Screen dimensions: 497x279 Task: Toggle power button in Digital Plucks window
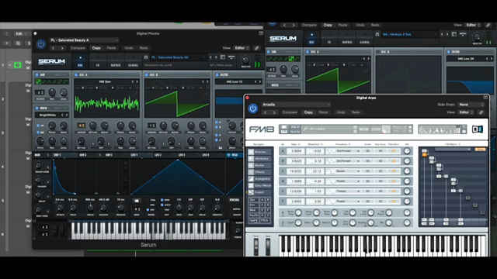(40, 44)
